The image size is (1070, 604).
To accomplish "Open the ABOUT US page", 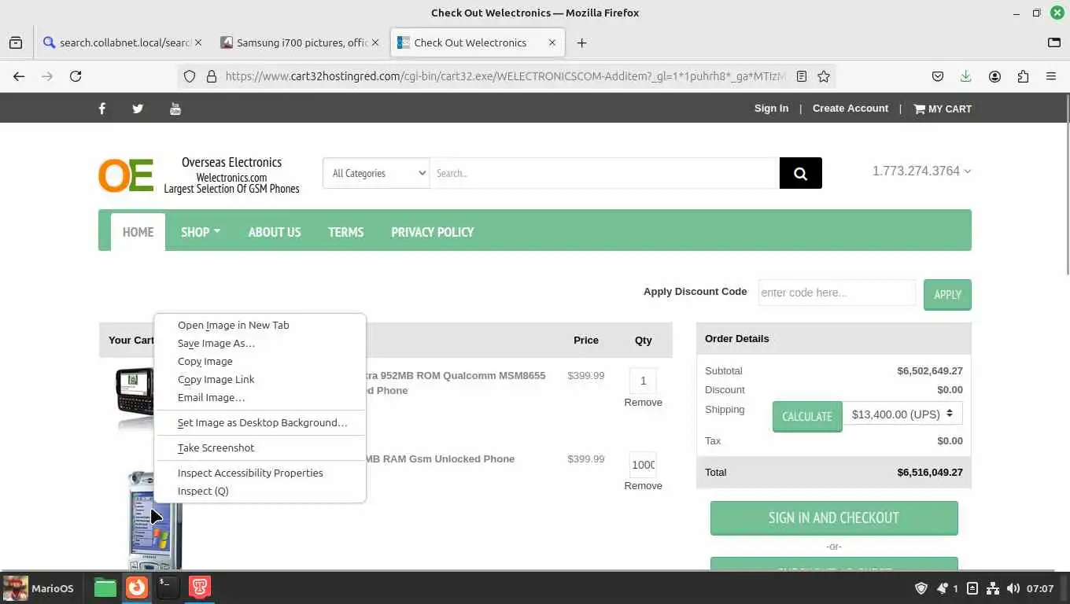I will [275, 232].
